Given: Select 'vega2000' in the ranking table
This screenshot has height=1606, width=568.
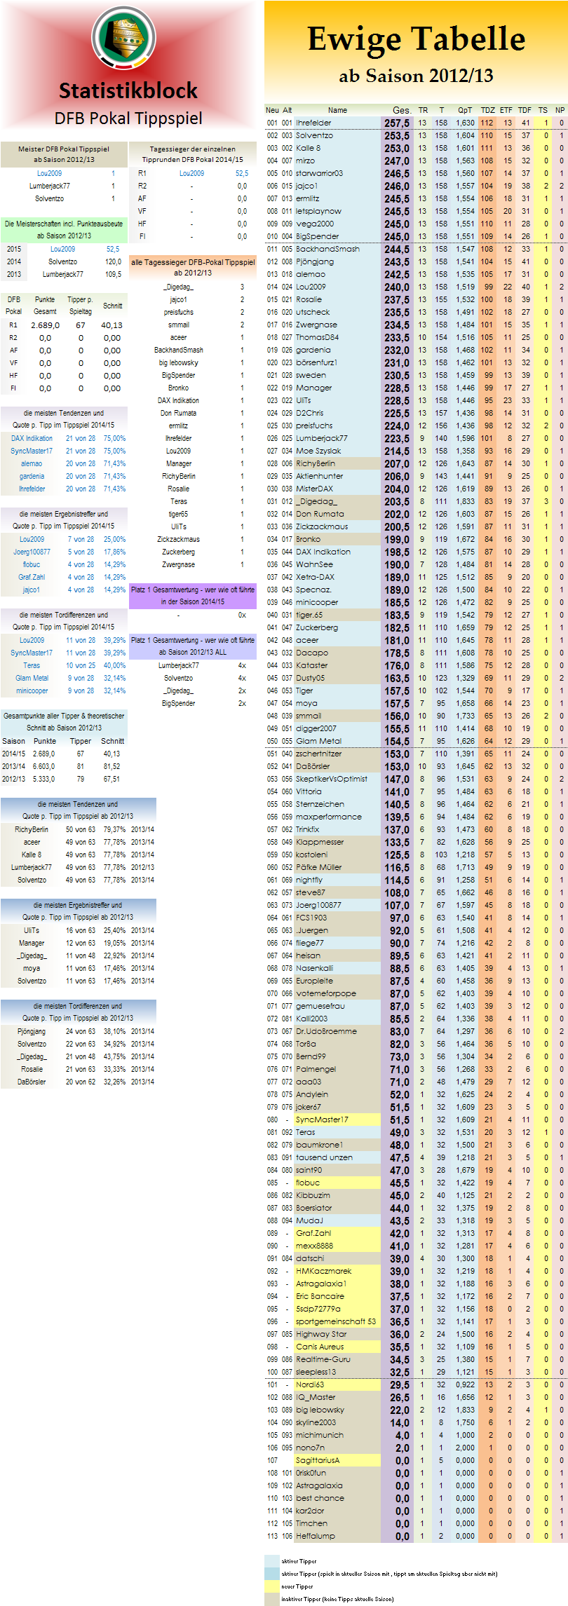Looking at the screenshot, I should click(x=315, y=224).
